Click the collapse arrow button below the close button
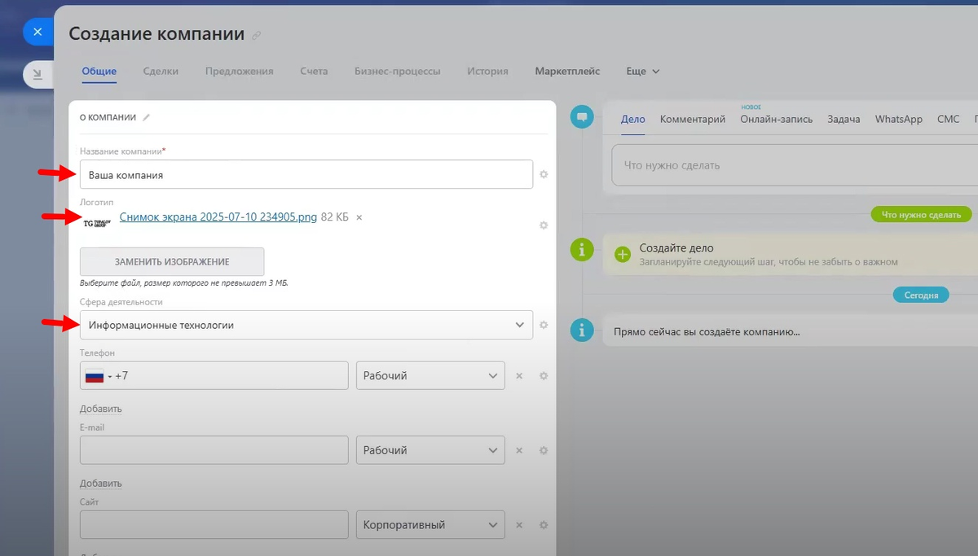This screenshot has height=556, width=978. click(37, 75)
